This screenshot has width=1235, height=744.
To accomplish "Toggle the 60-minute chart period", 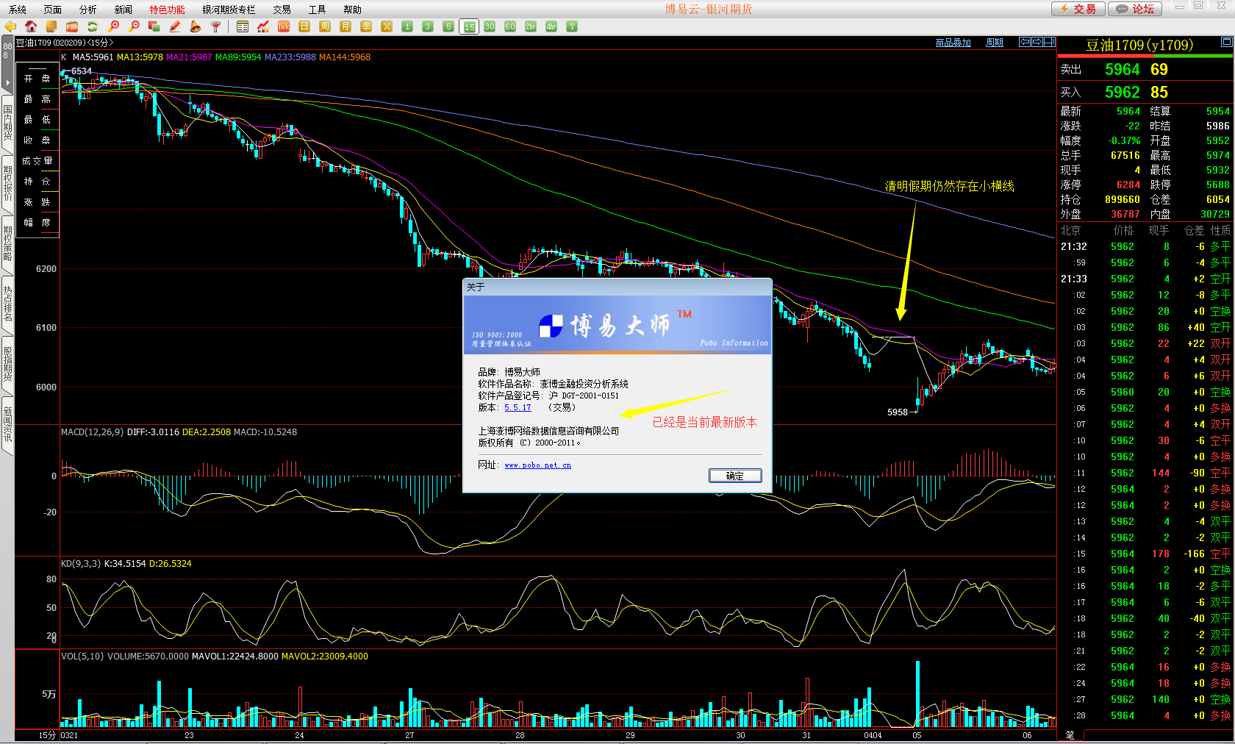I will point(510,26).
